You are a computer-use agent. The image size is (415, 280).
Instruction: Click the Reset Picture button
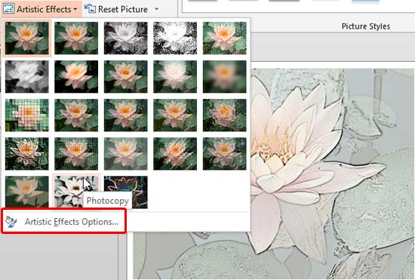pyautogui.click(x=116, y=9)
